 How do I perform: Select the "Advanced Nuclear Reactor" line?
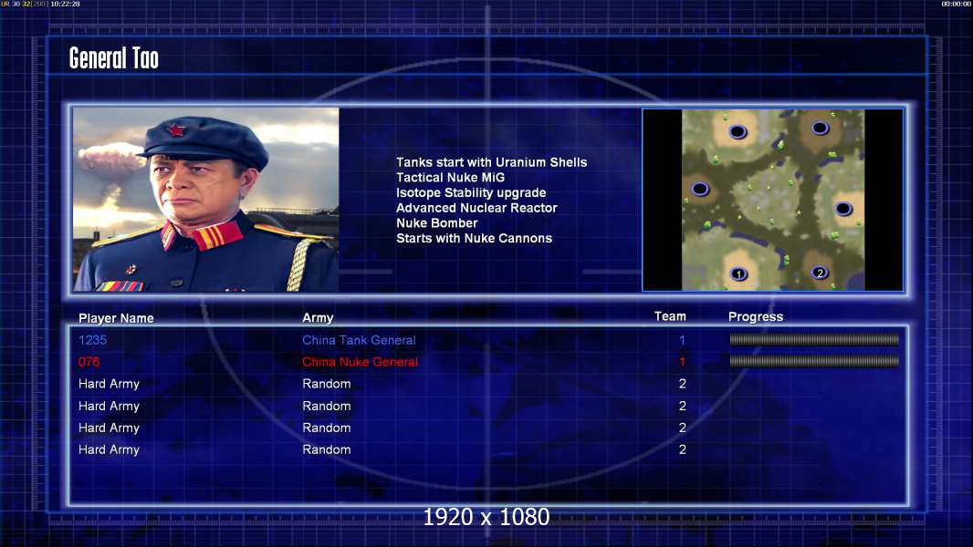pyautogui.click(x=476, y=208)
